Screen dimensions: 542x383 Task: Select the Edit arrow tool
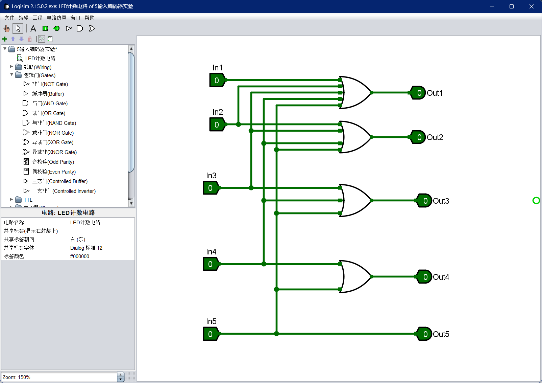click(x=18, y=28)
